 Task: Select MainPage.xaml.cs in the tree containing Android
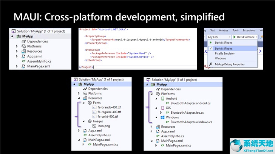[178, 145]
